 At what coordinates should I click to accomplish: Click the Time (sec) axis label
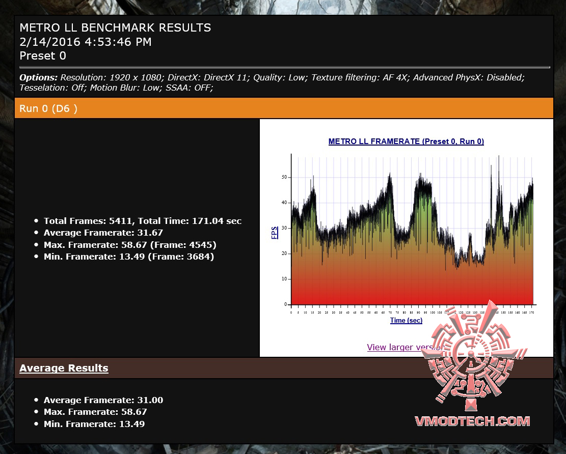[406, 320]
